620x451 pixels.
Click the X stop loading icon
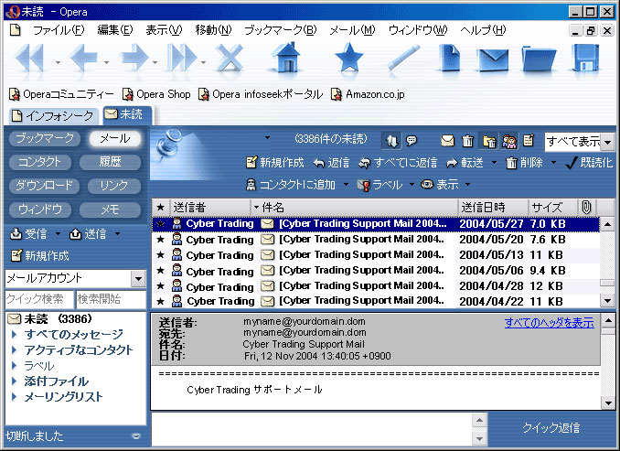[228, 60]
